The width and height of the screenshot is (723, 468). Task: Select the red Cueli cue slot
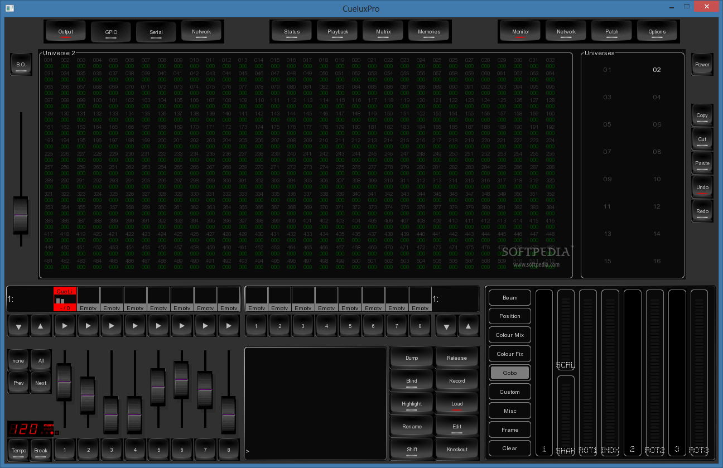pyautogui.click(x=65, y=299)
